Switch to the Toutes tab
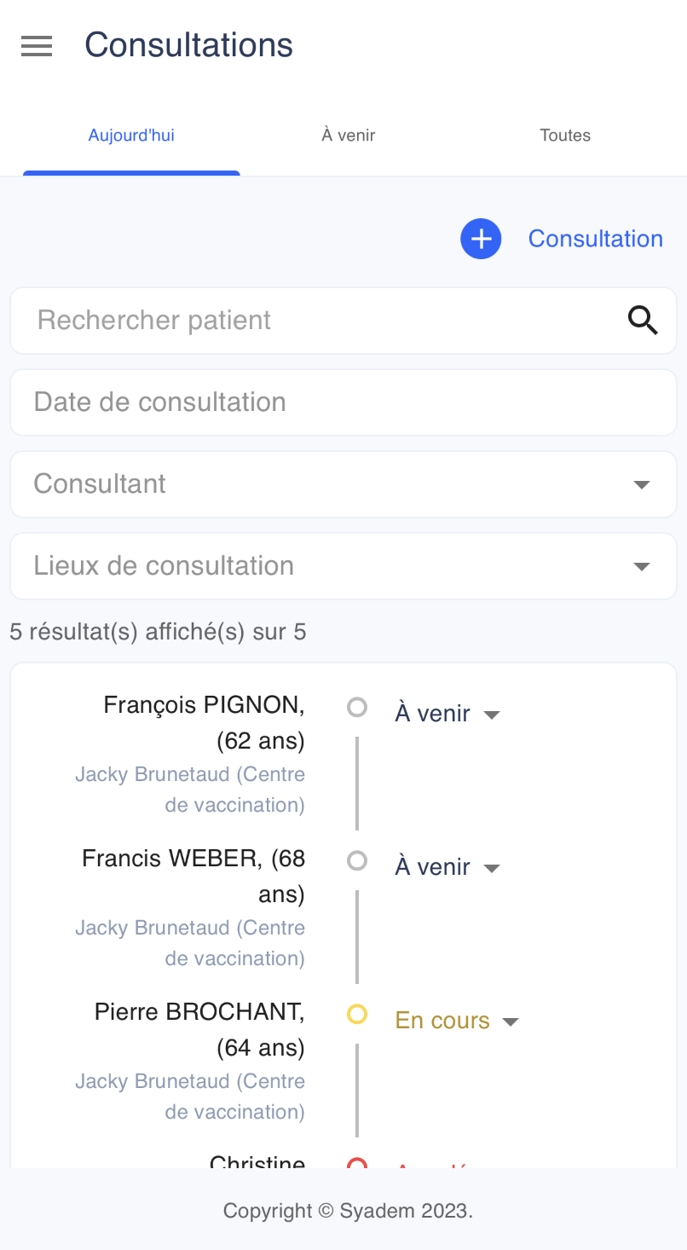This screenshot has height=1250, width=687. click(565, 136)
